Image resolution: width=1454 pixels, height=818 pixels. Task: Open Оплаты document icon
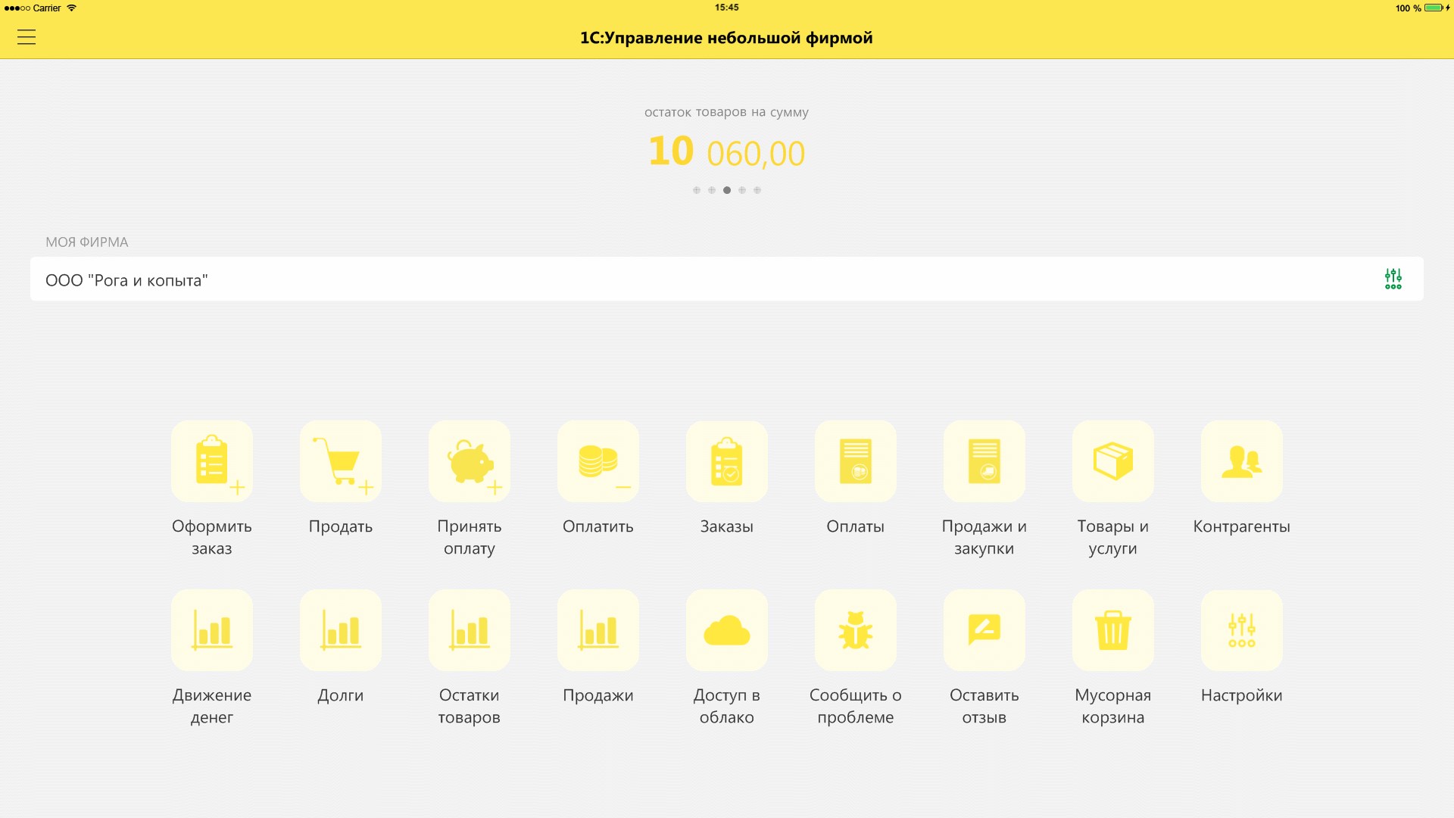pos(856,461)
